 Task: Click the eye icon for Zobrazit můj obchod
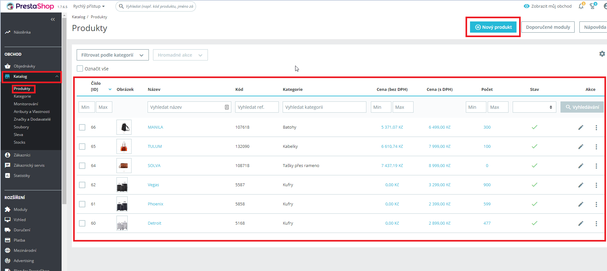pos(526,6)
